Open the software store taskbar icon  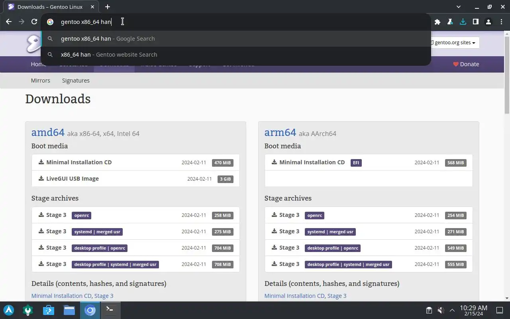tap(49, 310)
